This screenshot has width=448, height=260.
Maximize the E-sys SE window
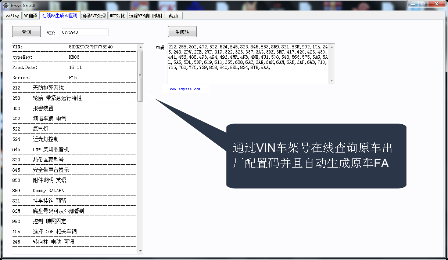pyautogui.click(x=423, y=4)
